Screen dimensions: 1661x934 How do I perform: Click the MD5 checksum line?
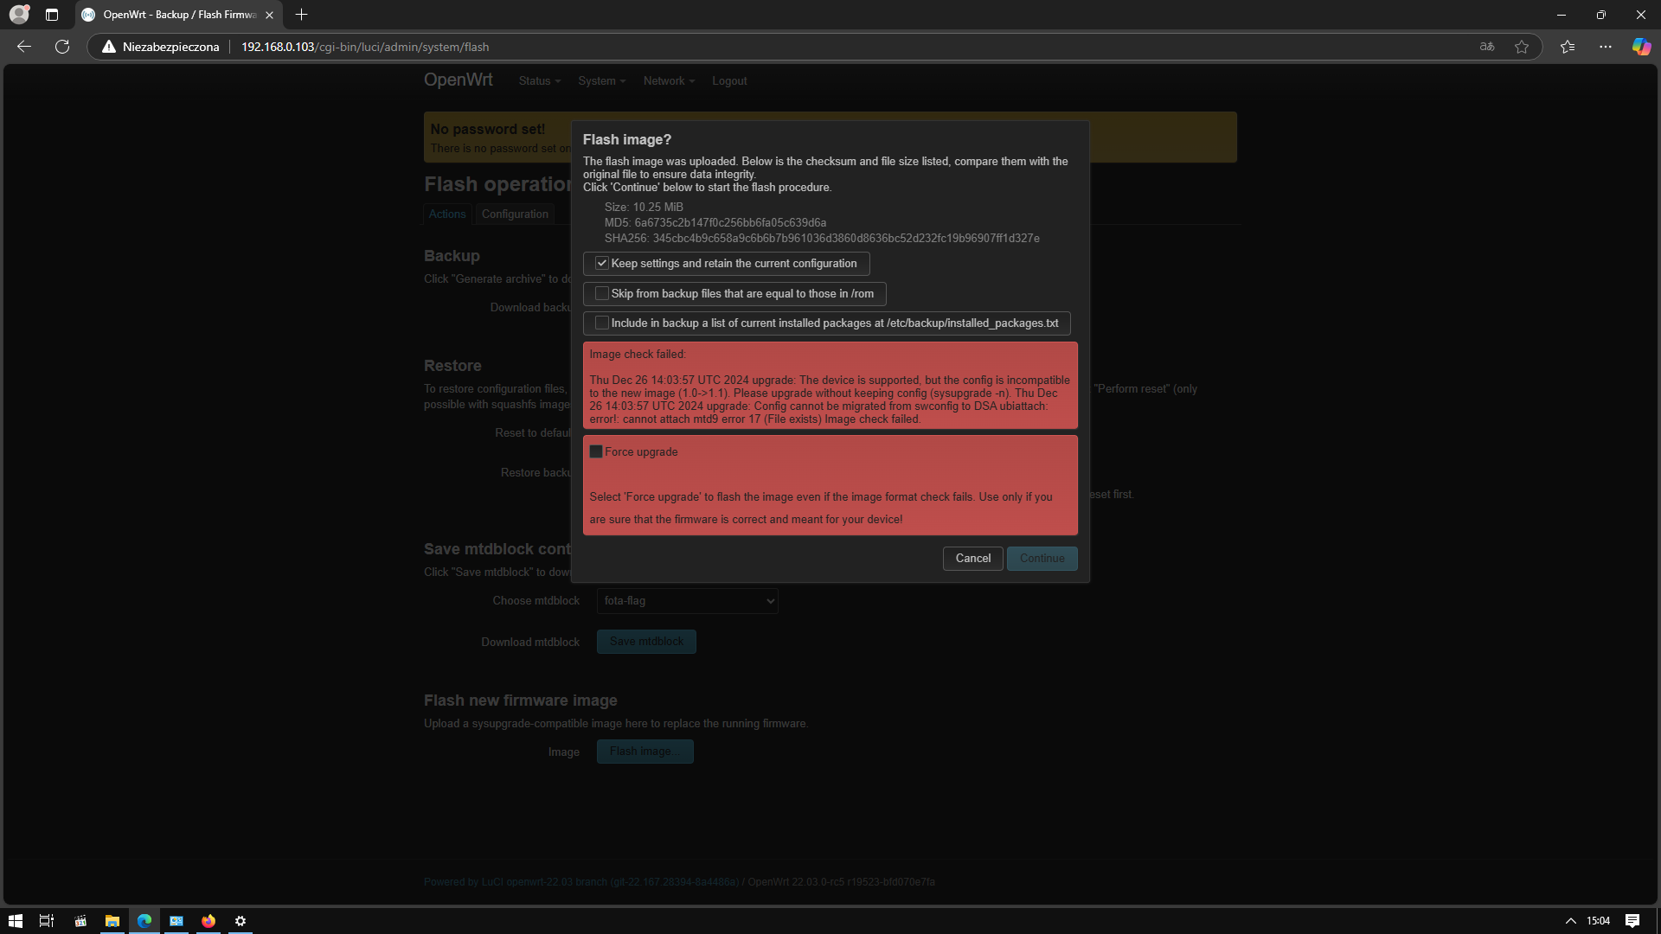(715, 223)
